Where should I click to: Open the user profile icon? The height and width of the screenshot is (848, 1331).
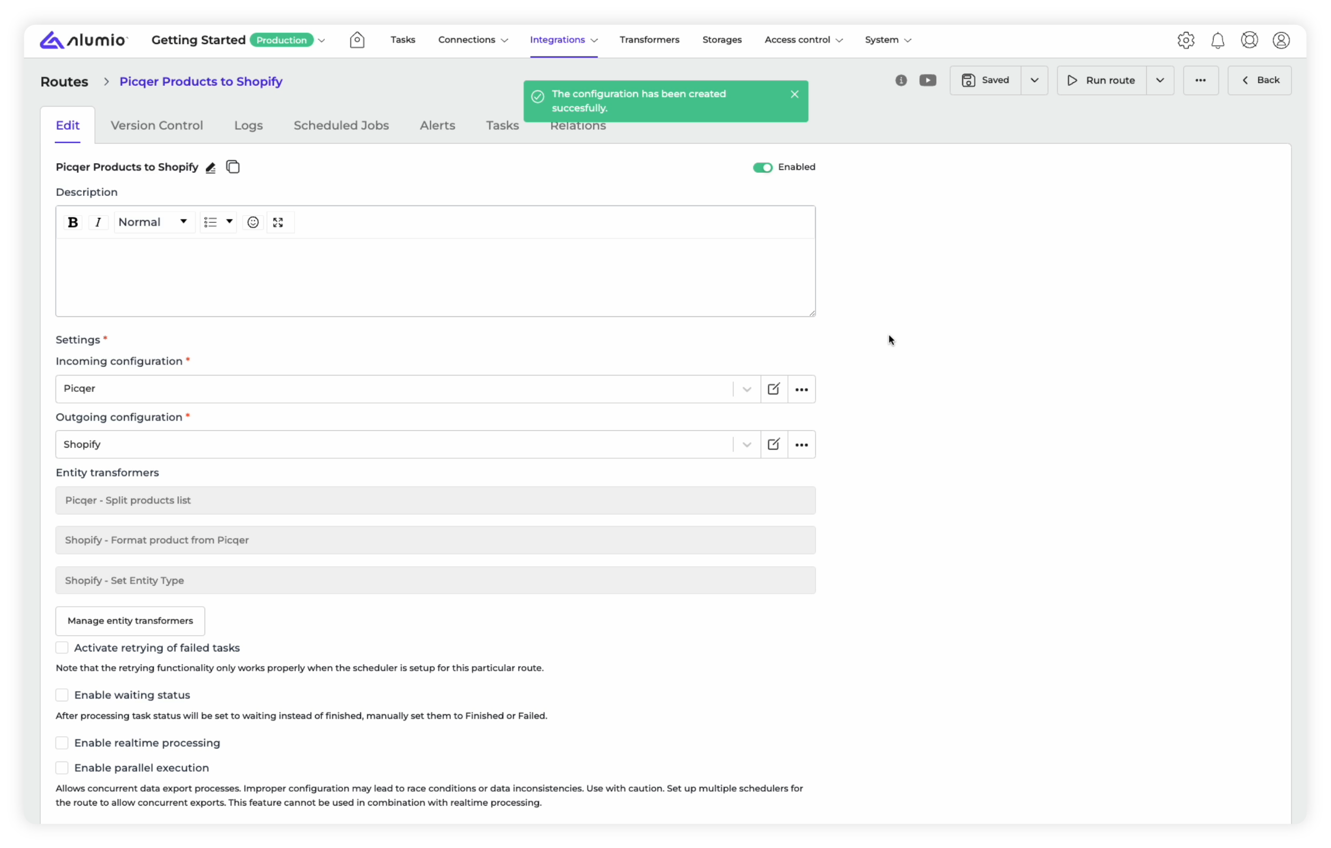1281,40
